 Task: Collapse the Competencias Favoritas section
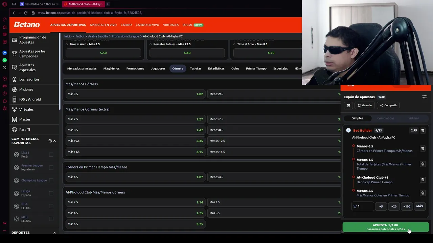tap(54, 141)
